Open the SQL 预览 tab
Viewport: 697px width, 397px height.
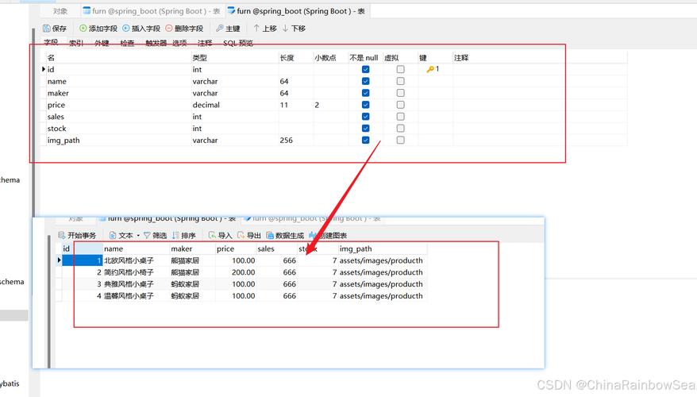pyautogui.click(x=238, y=43)
